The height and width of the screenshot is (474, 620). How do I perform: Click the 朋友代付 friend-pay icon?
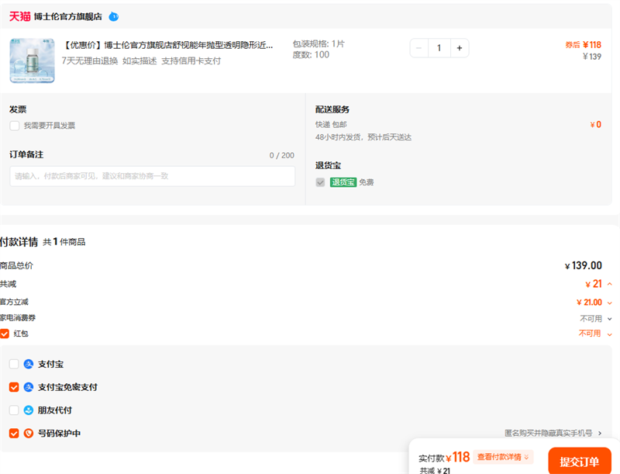coord(29,410)
